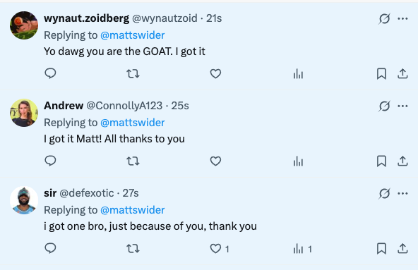This screenshot has height=270, width=418.
Task: Open more options for sir's tweet
Action: pyautogui.click(x=402, y=193)
